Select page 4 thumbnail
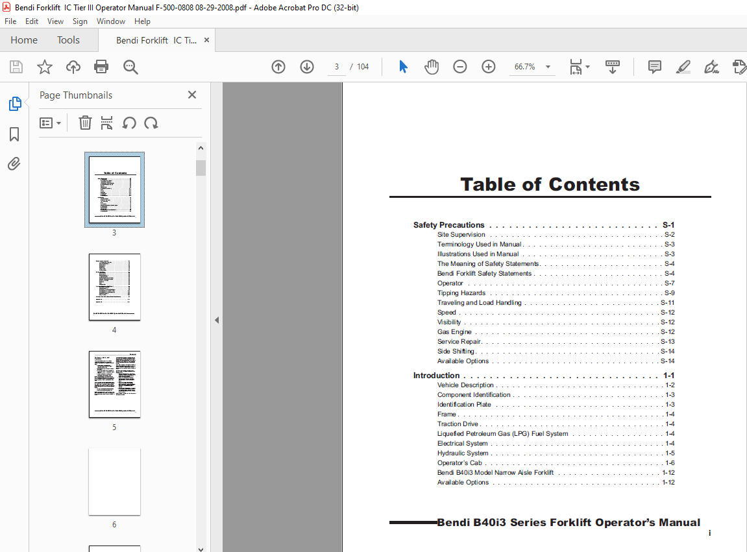The image size is (747, 552). (114, 287)
